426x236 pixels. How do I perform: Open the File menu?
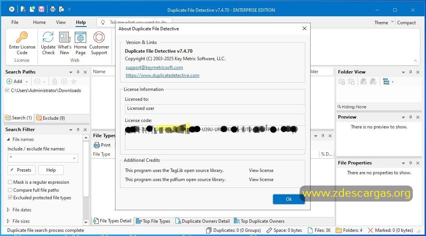(x=15, y=22)
